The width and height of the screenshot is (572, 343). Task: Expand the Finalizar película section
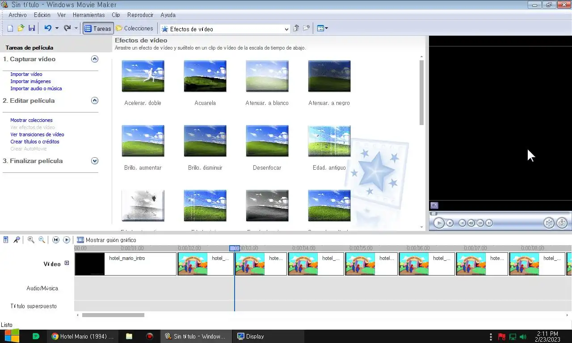(x=94, y=161)
